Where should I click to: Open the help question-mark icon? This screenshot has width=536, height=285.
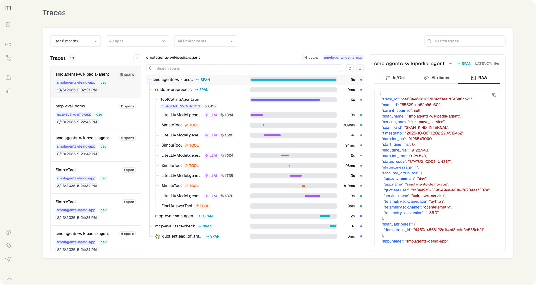8,232
